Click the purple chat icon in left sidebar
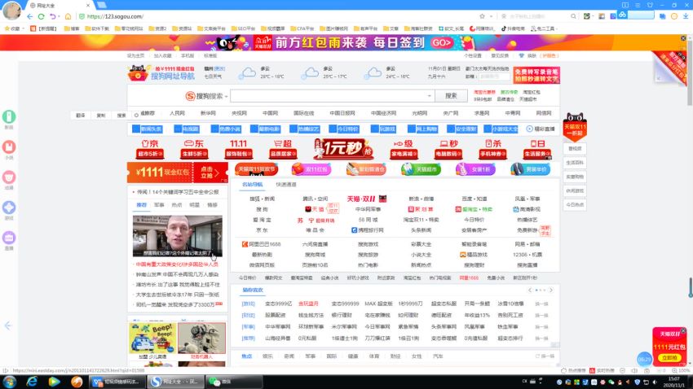Viewport: 693px width, 389px height. click(9, 238)
